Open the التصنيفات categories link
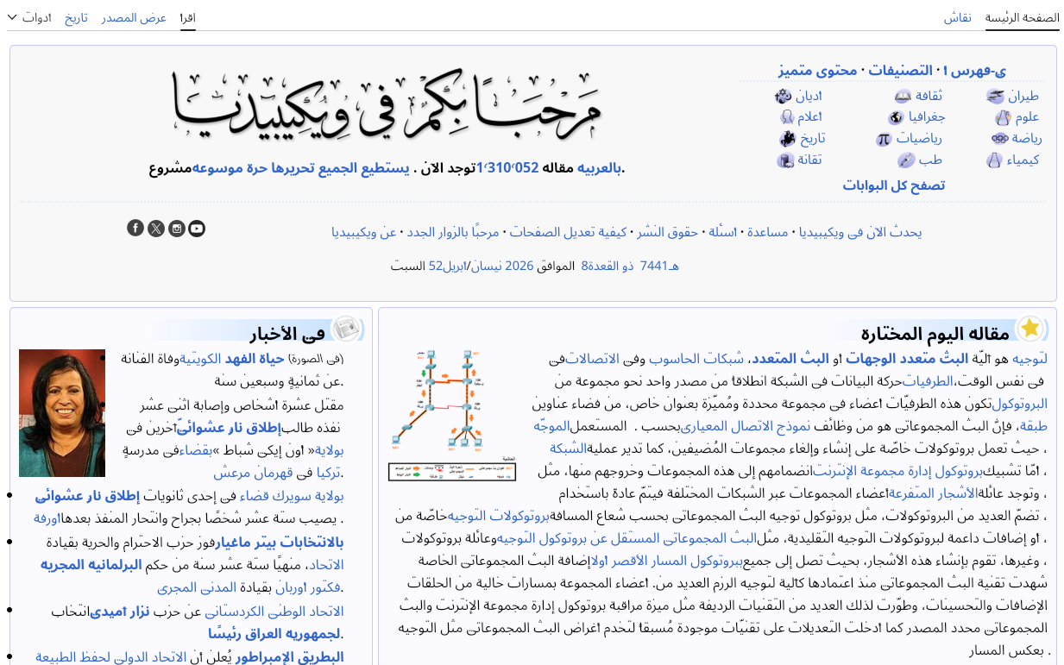 tap(902, 71)
